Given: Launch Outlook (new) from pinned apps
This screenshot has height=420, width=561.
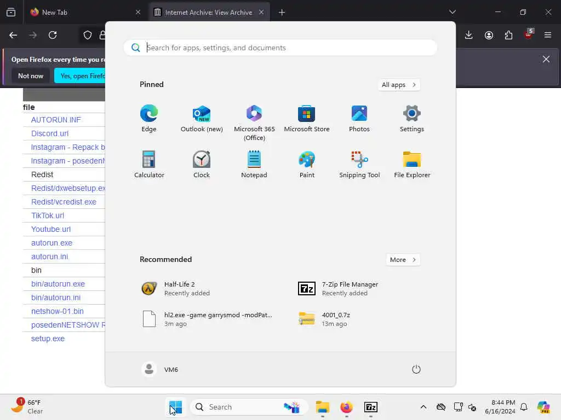Looking at the screenshot, I should [x=202, y=119].
